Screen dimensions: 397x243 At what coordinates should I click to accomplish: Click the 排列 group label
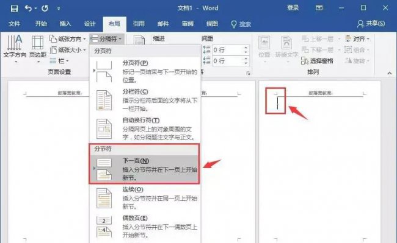point(313,72)
